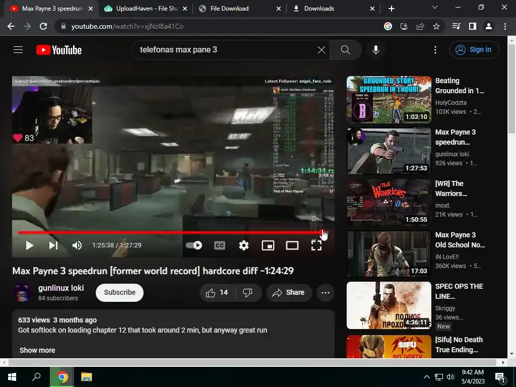Open 'Max Payne 3 Old School No...' title
This screenshot has width=516, height=387.
coord(460,240)
